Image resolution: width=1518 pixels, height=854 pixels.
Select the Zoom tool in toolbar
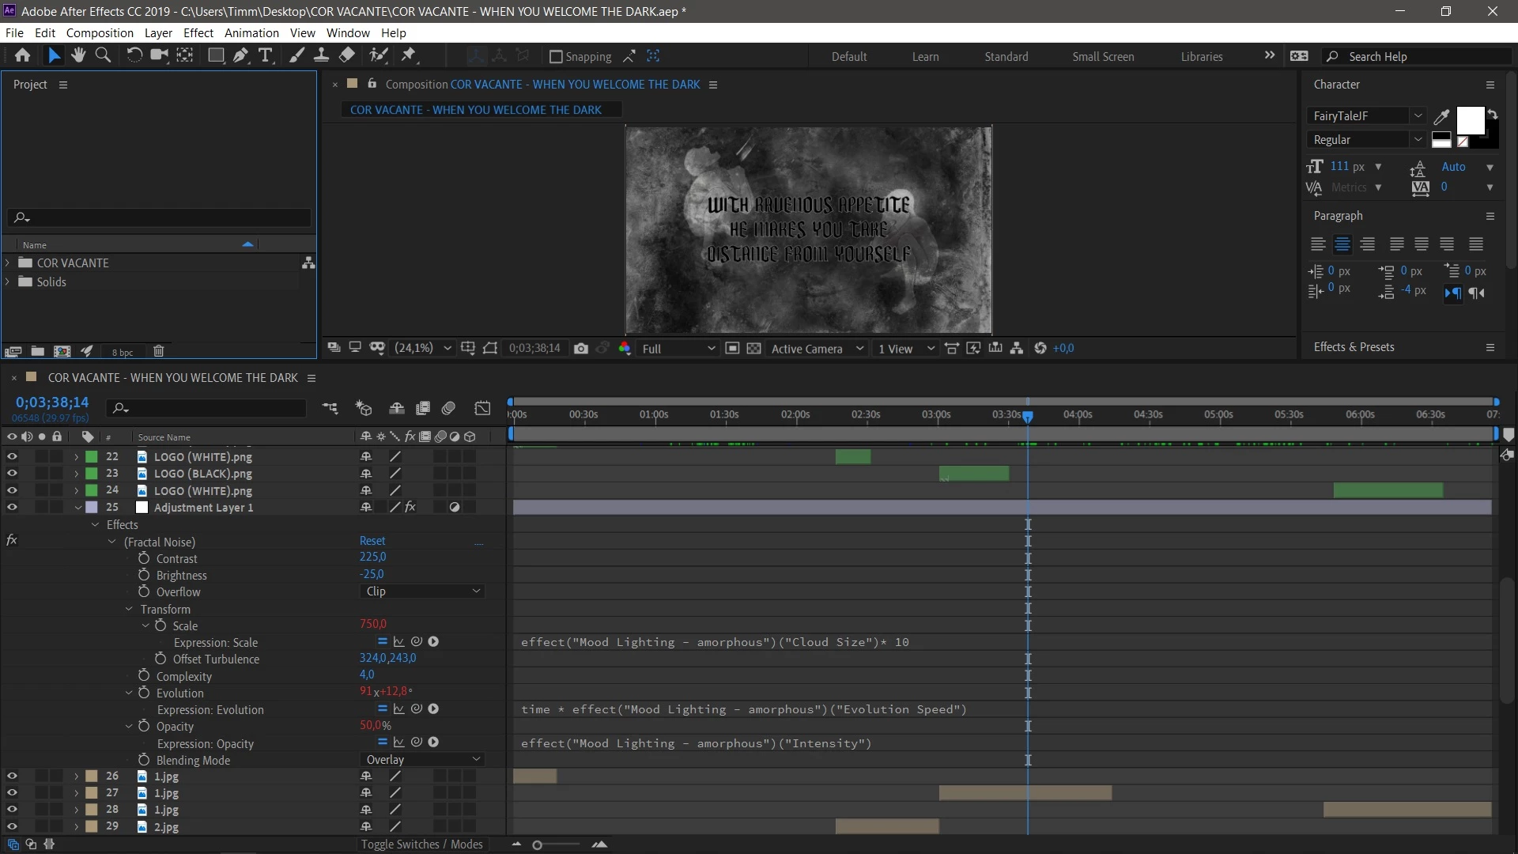click(x=103, y=55)
